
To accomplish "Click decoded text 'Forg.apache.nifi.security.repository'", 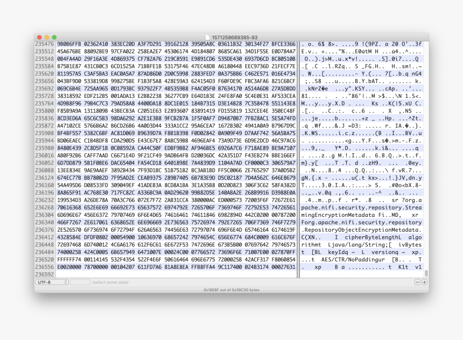I will tap(361, 222).
